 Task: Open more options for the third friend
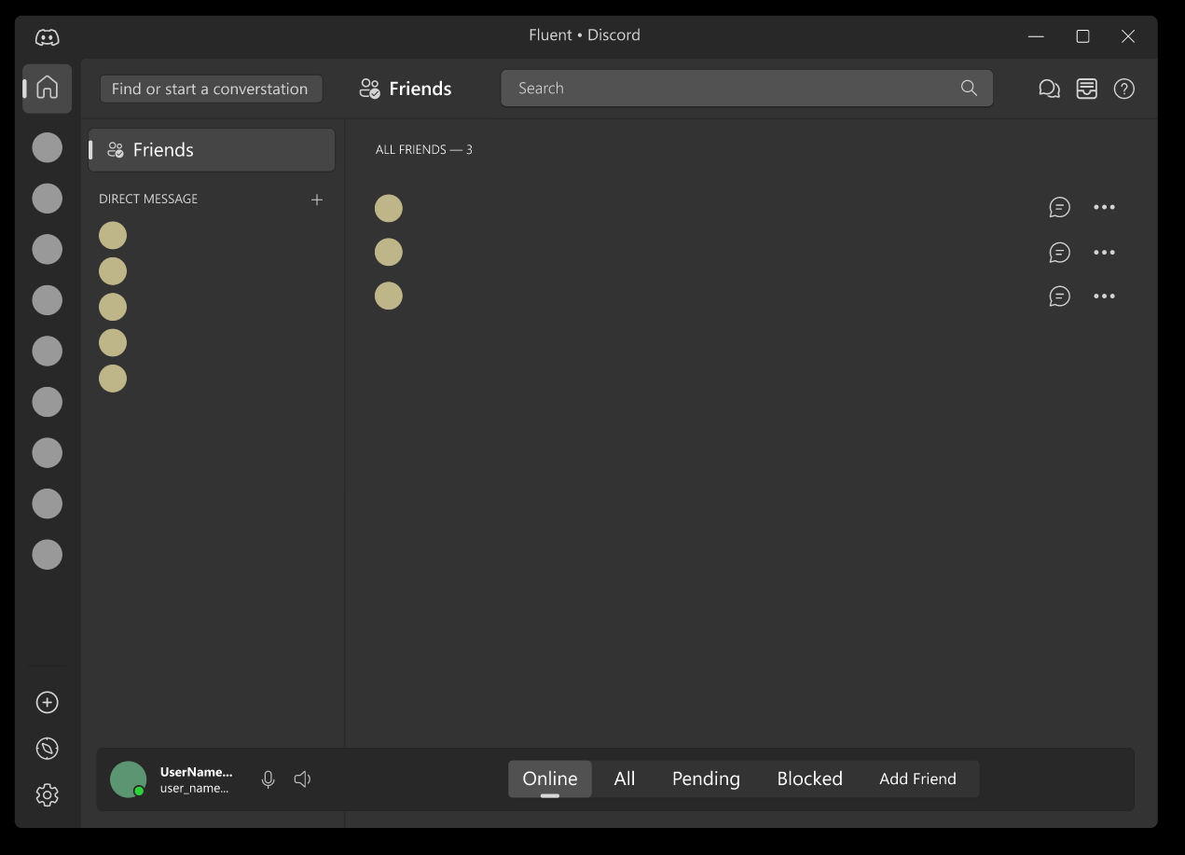coord(1105,296)
